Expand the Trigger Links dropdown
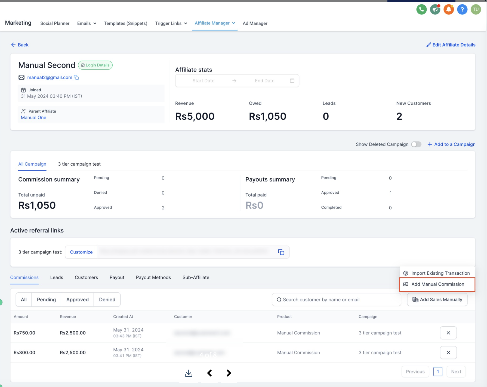Viewport: 487px width, 387px height. (171, 23)
